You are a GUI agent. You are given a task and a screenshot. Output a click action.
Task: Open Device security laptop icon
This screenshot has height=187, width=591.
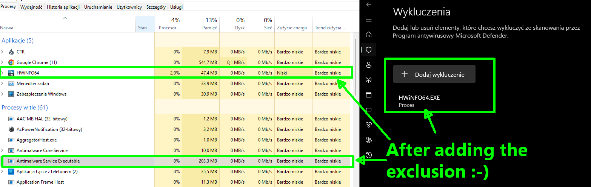[x=369, y=110]
